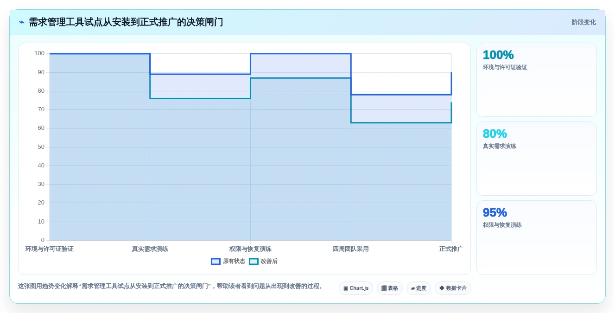Open the 100% 环境与许可证验证 card
615x313 pixels.
click(x=537, y=80)
